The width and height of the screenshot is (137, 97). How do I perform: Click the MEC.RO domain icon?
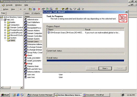click(x=5, y=20)
